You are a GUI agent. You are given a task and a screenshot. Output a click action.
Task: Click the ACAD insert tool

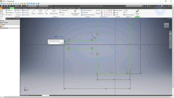click(x=116, y=15)
